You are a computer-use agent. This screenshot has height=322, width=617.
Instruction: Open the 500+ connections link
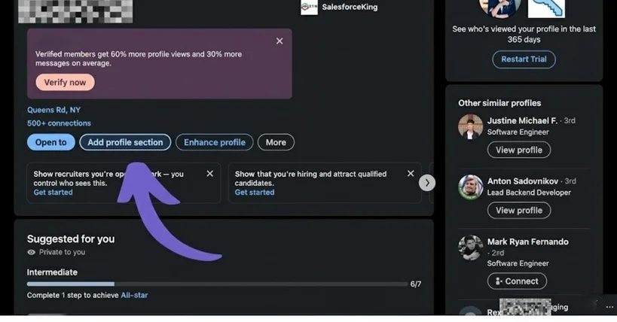[59, 123]
